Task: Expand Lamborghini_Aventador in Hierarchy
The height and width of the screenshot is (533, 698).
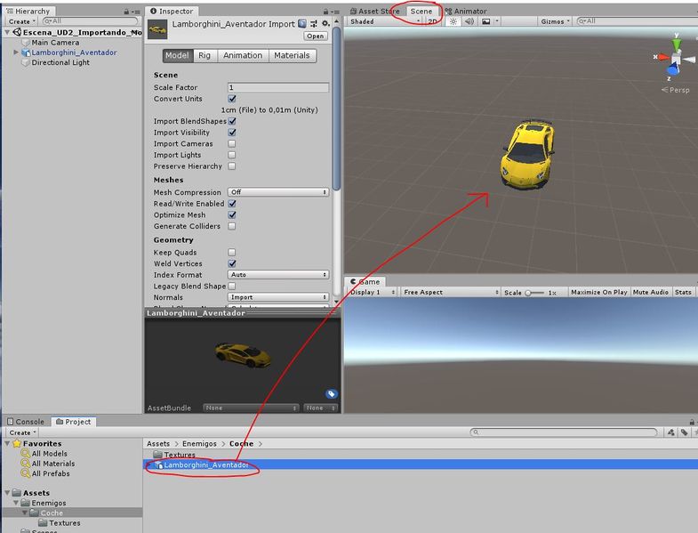Action: tap(16, 52)
